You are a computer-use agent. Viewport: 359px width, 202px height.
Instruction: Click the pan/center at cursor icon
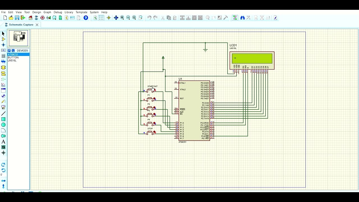click(x=116, y=18)
